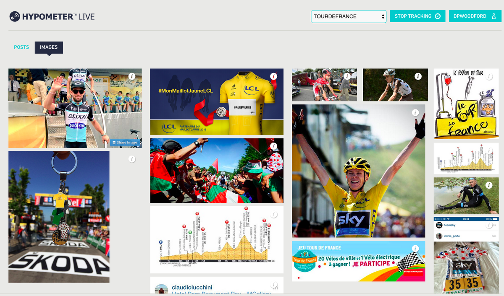Show info for the Le Podium du Tour cartoon

click(x=489, y=76)
